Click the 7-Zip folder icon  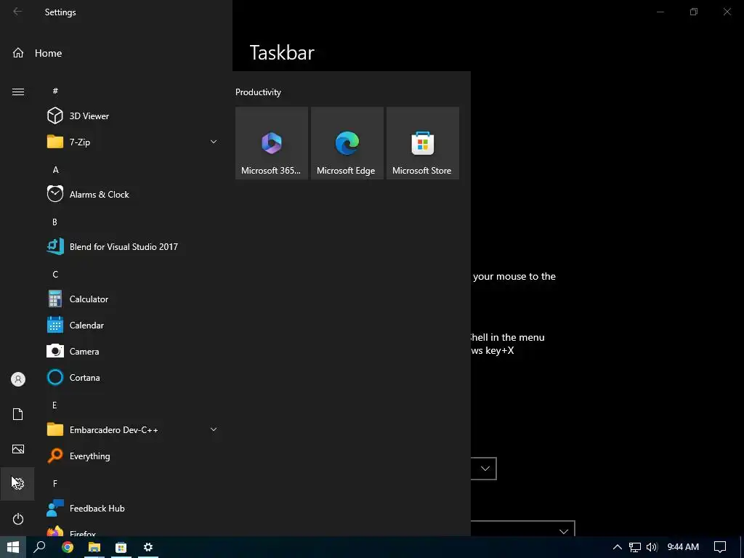(55, 142)
